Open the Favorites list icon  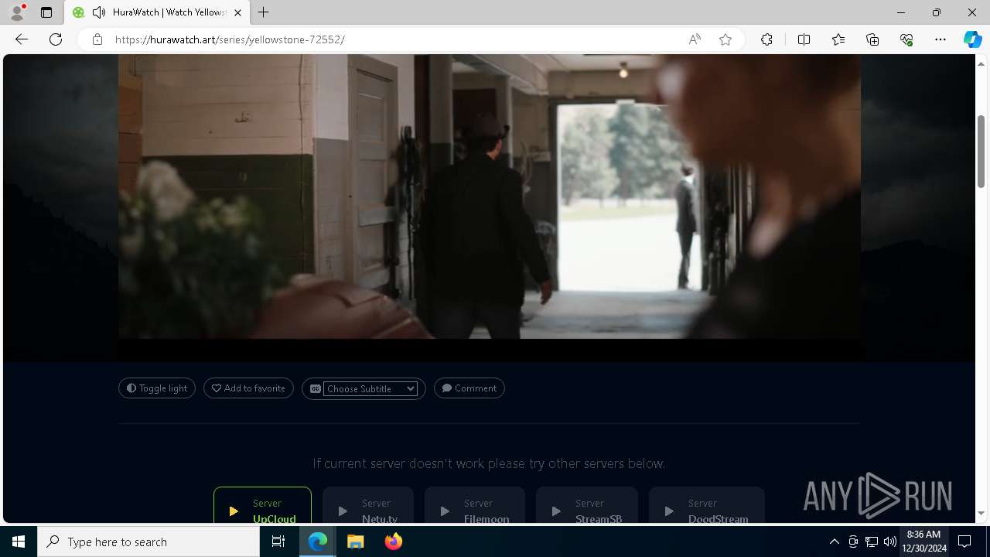tap(838, 39)
